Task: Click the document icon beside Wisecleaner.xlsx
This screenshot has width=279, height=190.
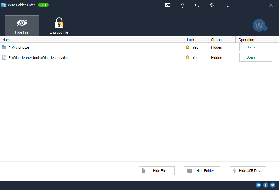Action: [4, 57]
